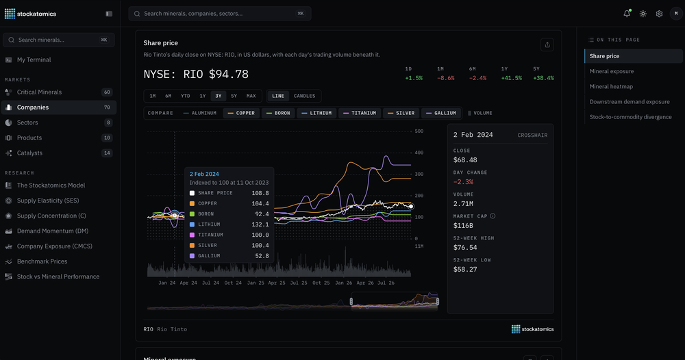Click the 1Y +41.5% performance value
This screenshot has width=685, height=360.
(x=511, y=78)
